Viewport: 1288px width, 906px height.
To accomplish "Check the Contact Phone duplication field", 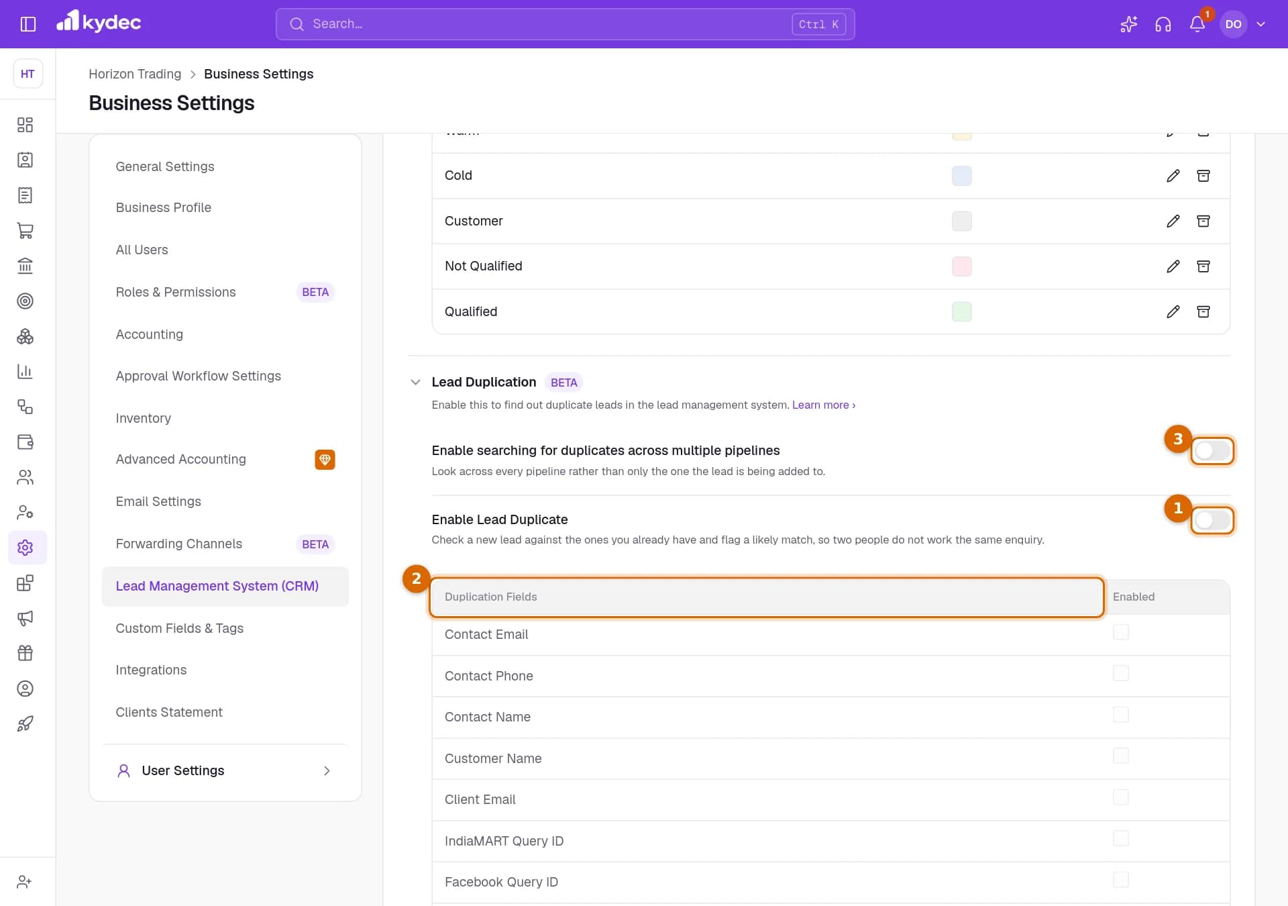I will point(1121,673).
